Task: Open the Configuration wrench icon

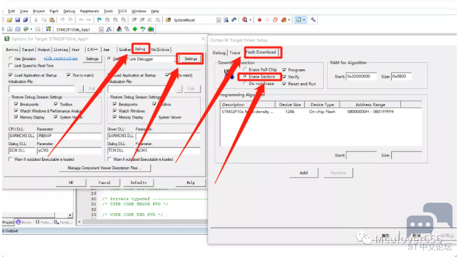Action: (x=313, y=20)
